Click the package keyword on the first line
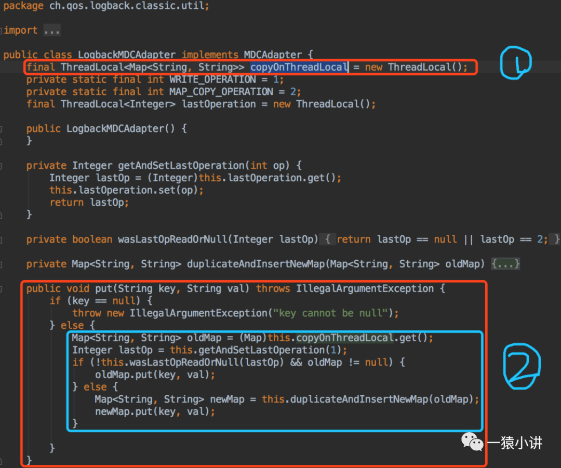 23,6
